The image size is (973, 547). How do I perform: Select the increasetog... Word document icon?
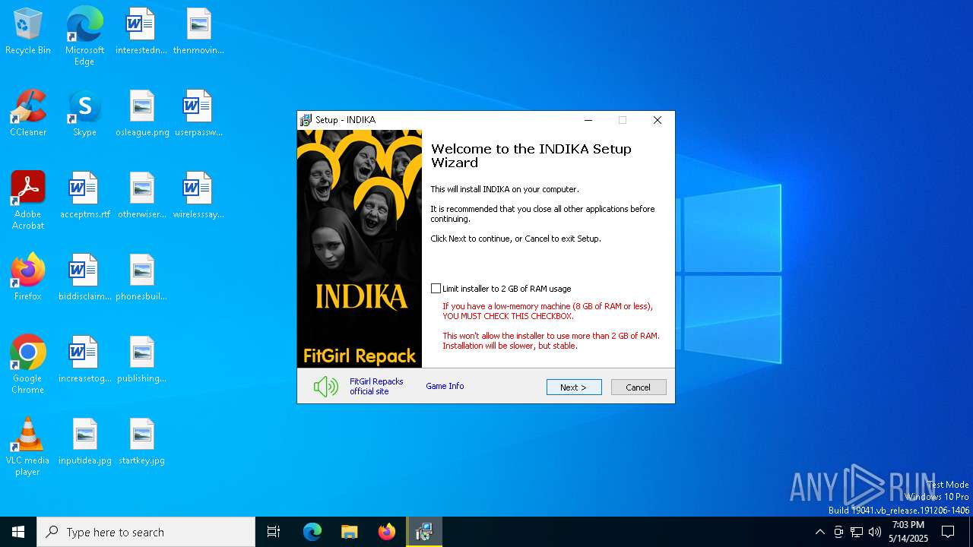click(x=84, y=360)
